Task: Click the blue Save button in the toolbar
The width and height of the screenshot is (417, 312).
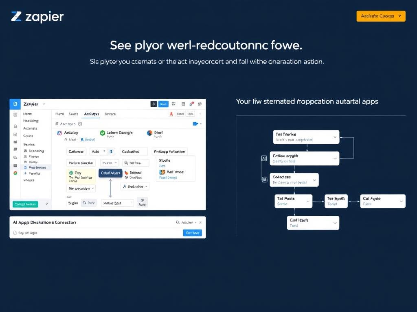Action: coord(163,104)
